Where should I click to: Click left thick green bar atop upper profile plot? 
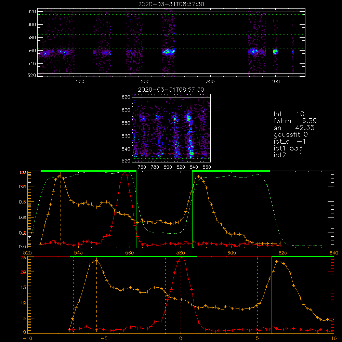(x=89, y=171)
